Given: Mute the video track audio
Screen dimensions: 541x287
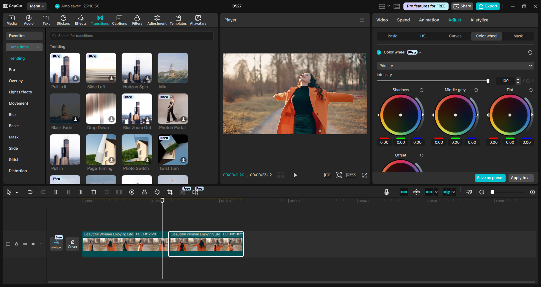Looking at the screenshot, I should coord(33,244).
